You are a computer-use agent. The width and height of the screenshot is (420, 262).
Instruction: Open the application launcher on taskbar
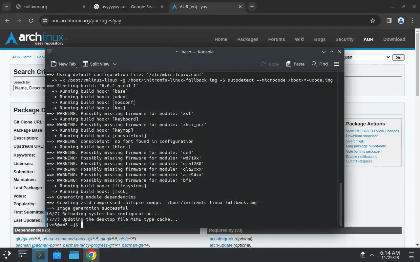pyautogui.click(x=7, y=254)
